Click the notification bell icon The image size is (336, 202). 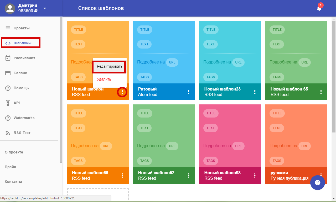319,8
